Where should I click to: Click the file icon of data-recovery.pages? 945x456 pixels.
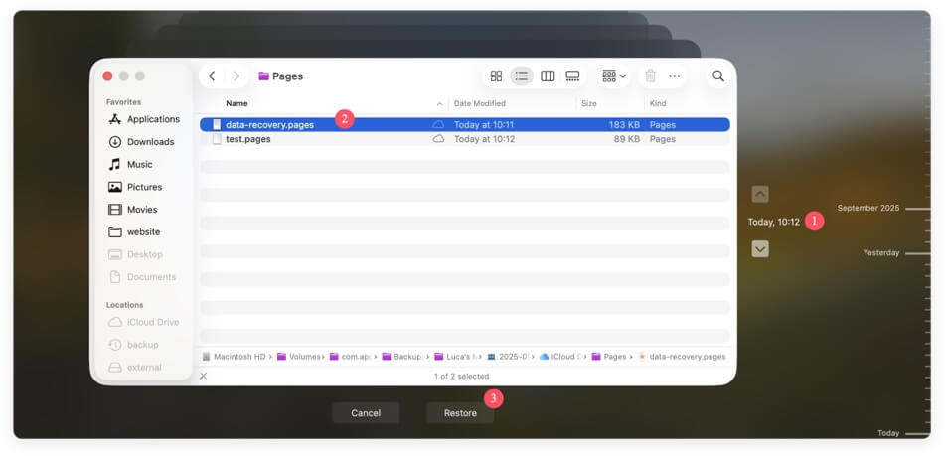(217, 125)
